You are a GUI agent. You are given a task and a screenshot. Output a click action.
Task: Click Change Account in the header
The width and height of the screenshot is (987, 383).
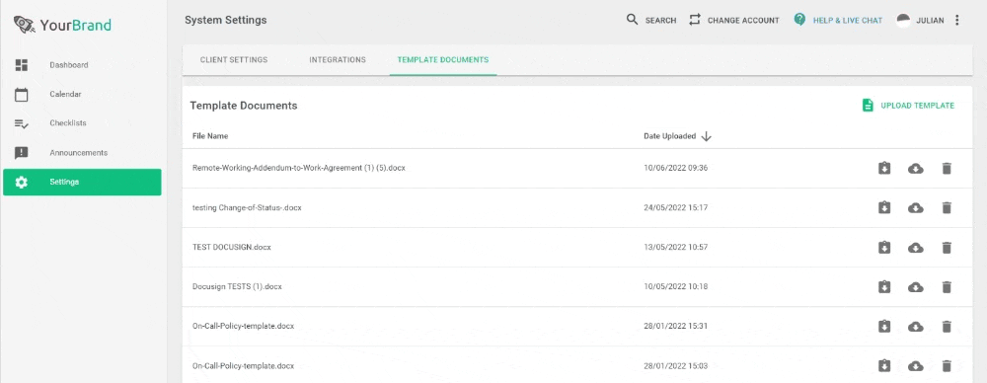point(734,20)
